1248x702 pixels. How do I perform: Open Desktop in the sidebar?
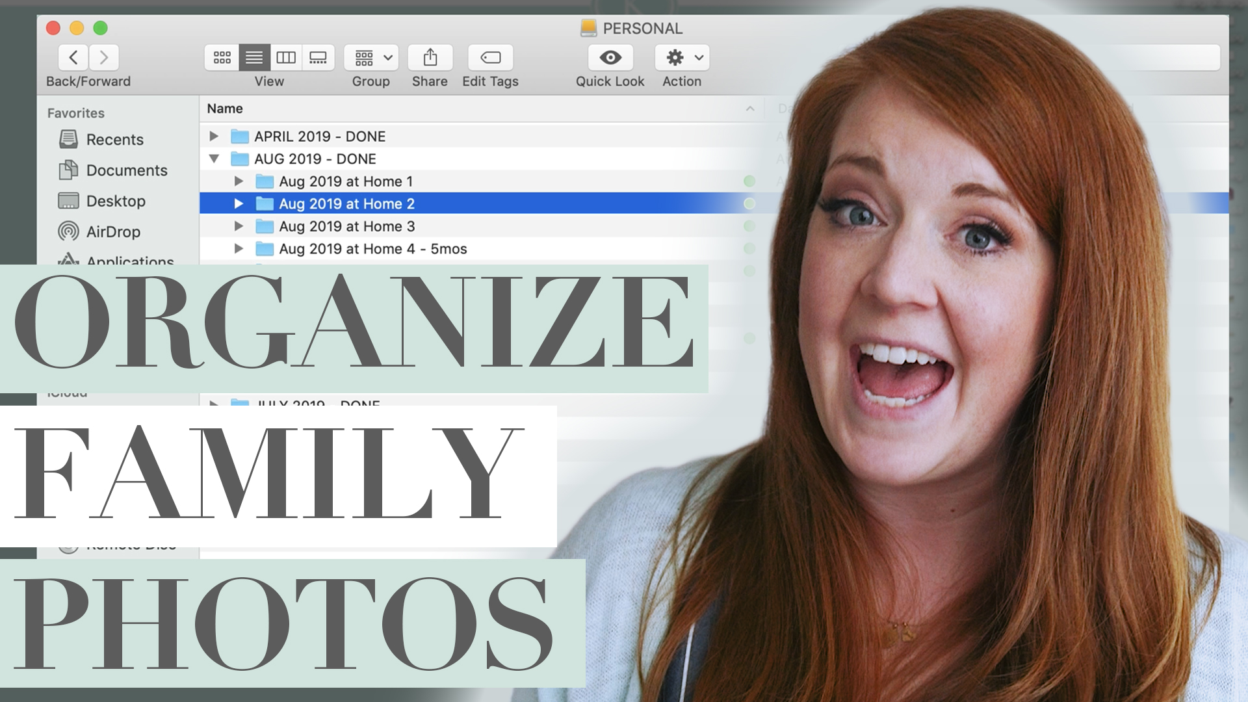[x=102, y=201]
